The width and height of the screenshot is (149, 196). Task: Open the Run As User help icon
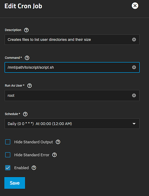pos(29,85)
